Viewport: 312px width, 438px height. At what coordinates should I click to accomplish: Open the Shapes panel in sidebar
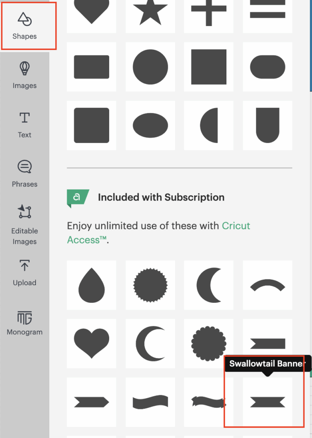coord(24,26)
